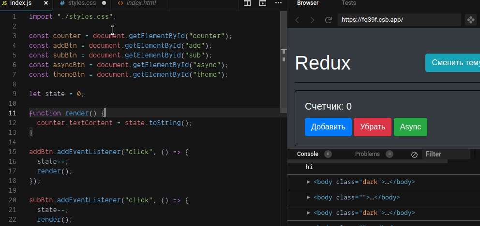Click "counter.textContent" code on line 12
This screenshot has width=480, height=226.
tap(75, 123)
